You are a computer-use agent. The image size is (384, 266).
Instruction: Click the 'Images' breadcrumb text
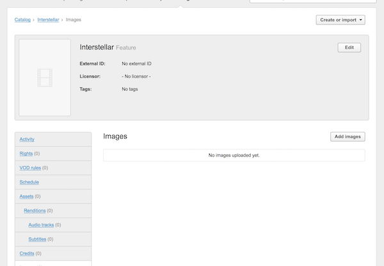74,20
